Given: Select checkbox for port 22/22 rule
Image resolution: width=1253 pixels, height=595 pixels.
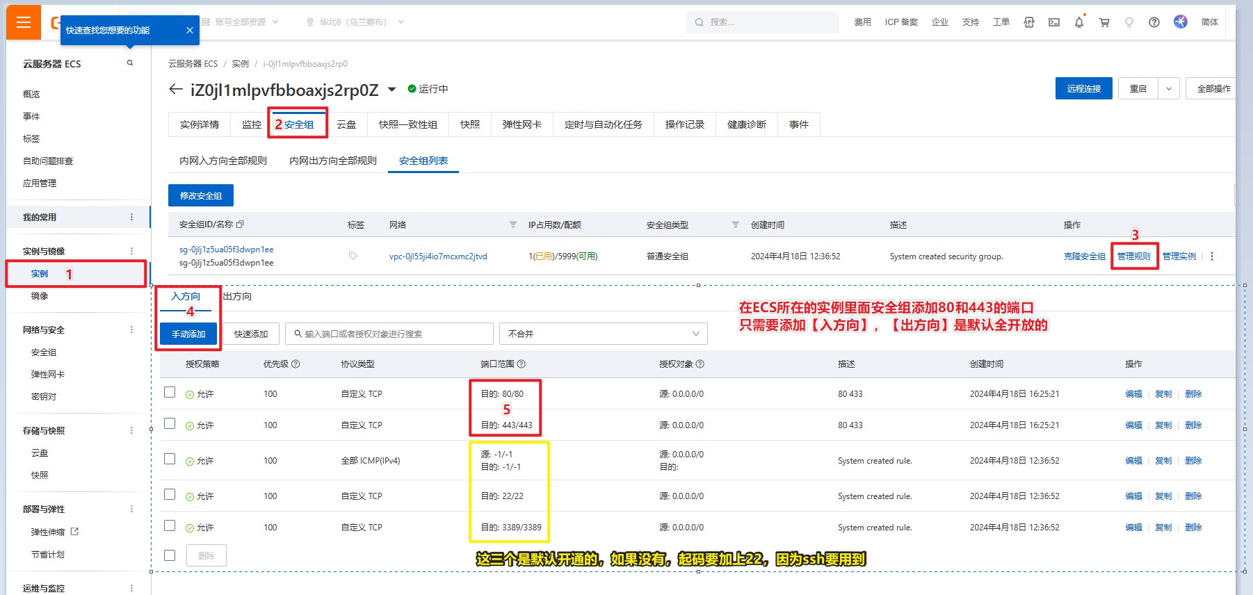Looking at the screenshot, I should (x=170, y=494).
